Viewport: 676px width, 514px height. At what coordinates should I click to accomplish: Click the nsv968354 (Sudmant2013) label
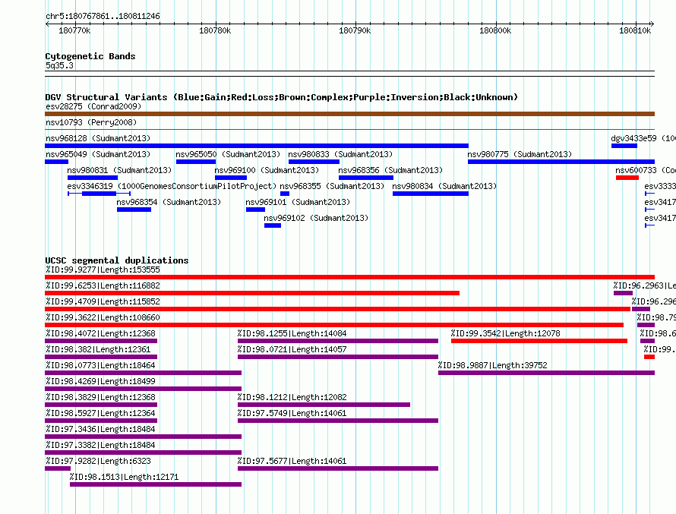coord(169,202)
